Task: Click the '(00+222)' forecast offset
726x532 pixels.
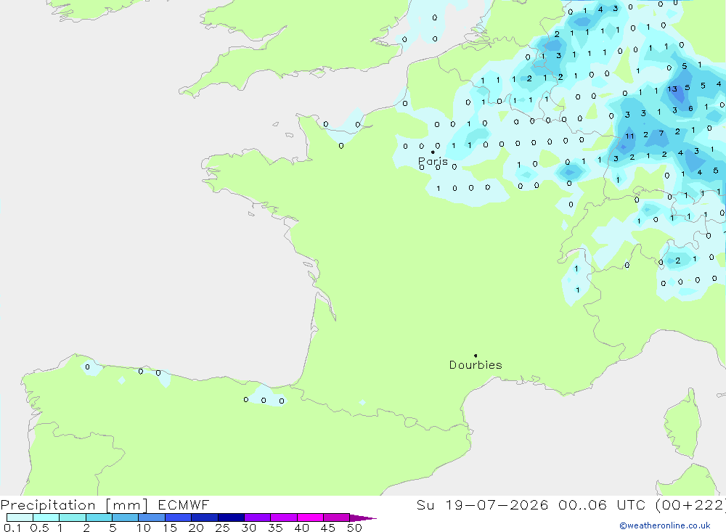Action: point(691,504)
